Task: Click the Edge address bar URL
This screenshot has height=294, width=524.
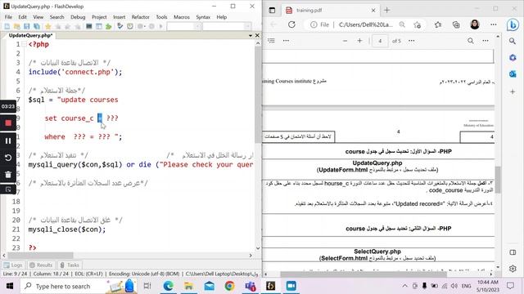Action: [x=366, y=24]
